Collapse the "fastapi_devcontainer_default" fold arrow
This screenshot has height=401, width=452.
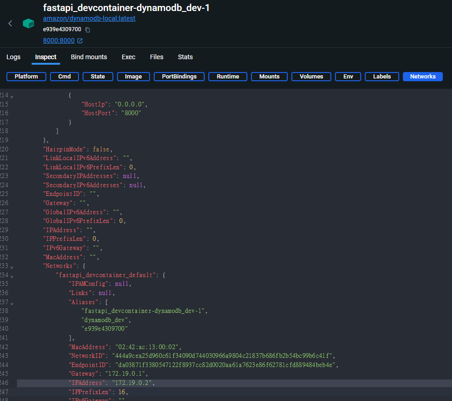coord(12,276)
